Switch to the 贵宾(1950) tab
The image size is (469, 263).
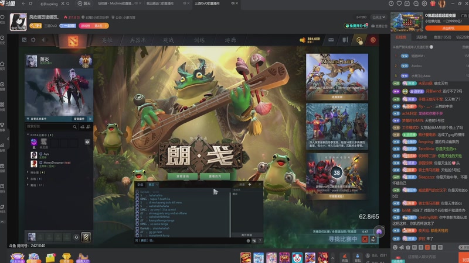pyautogui.click(x=443, y=37)
